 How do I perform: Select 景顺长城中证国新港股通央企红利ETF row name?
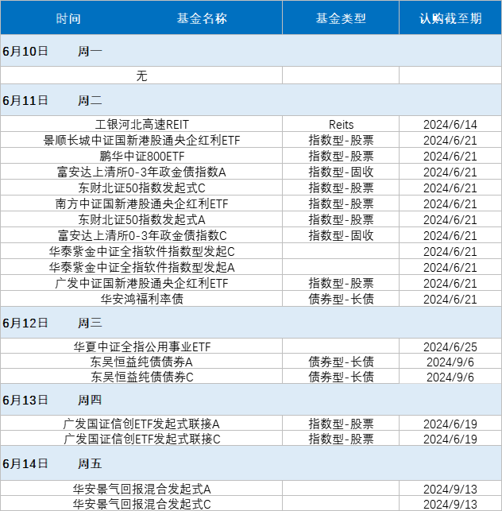click(141, 140)
